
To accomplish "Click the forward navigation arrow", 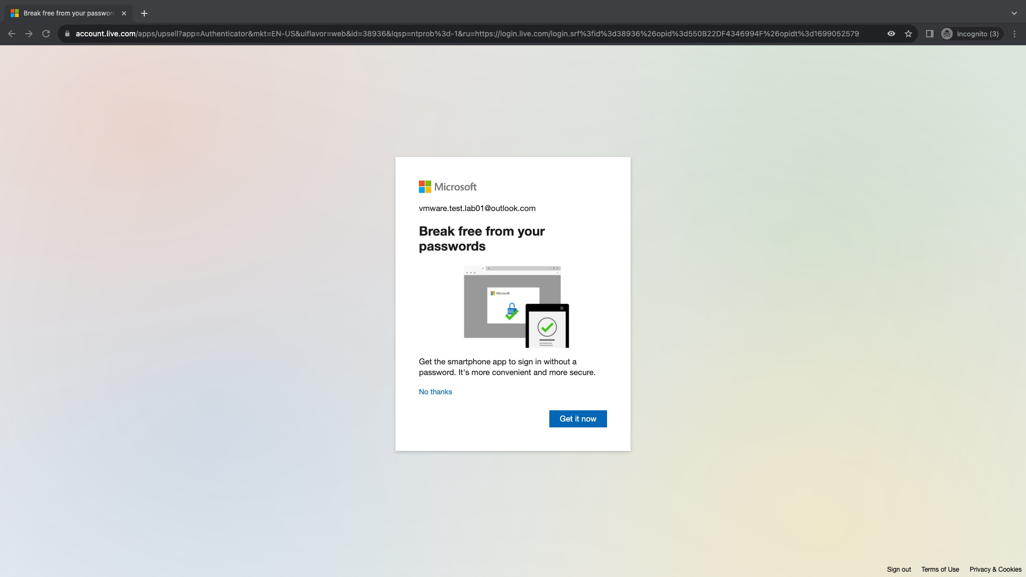I will coord(28,33).
